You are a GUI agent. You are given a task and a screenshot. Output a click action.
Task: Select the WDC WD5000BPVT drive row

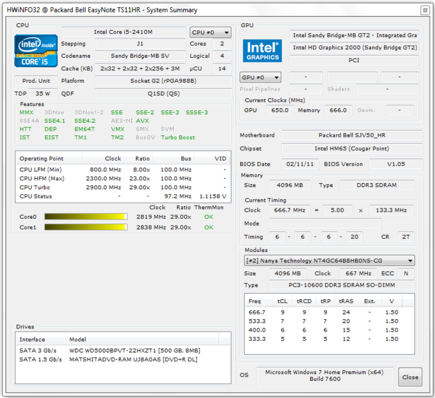pos(123,350)
